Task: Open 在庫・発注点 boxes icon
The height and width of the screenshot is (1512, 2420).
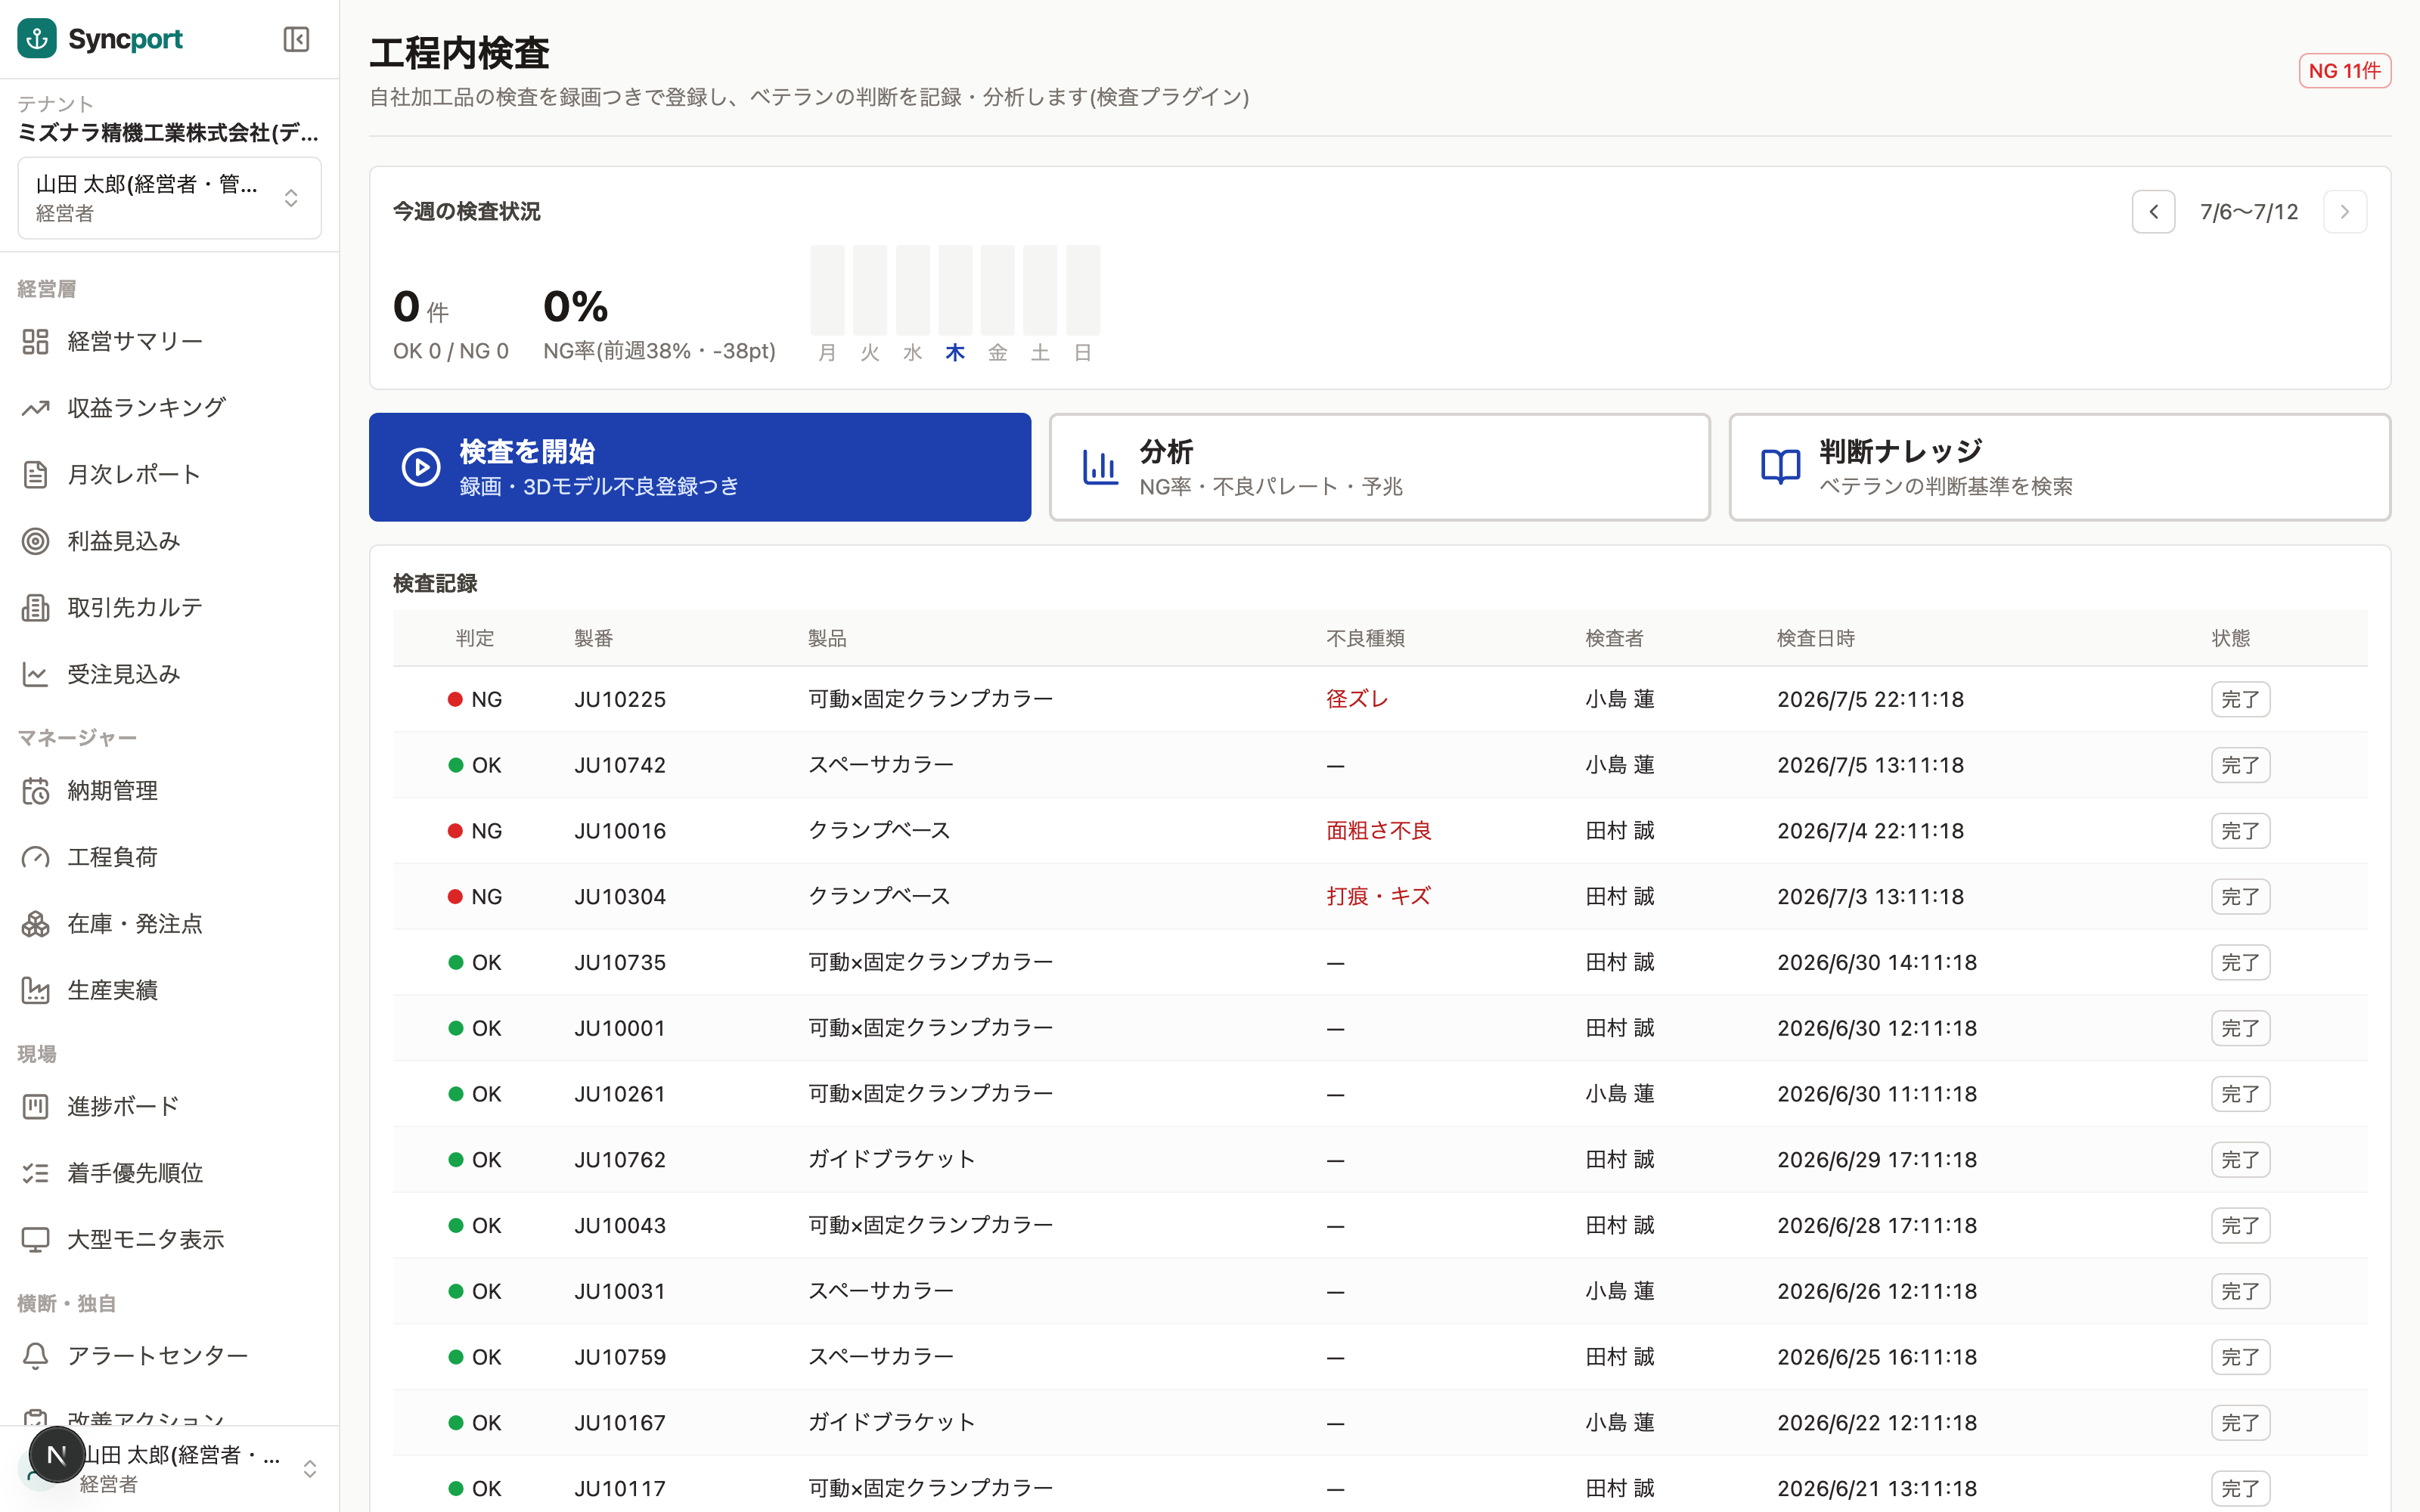Action: [x=36, y=924]
